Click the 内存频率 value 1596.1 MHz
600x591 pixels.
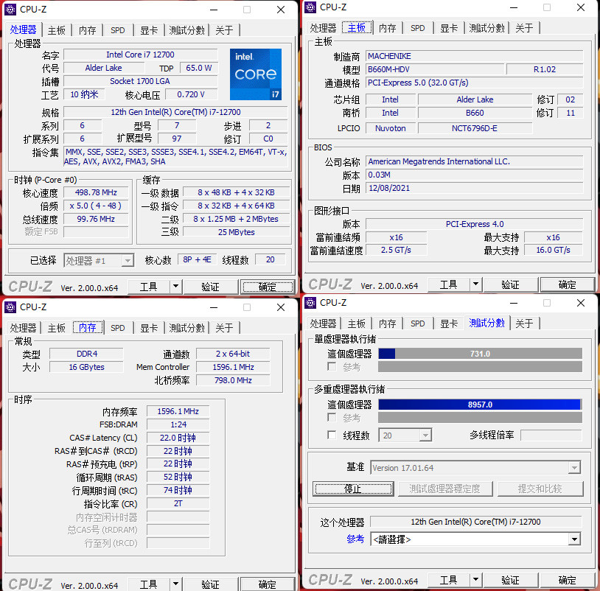pyautogui.click(x=178, y=411)
